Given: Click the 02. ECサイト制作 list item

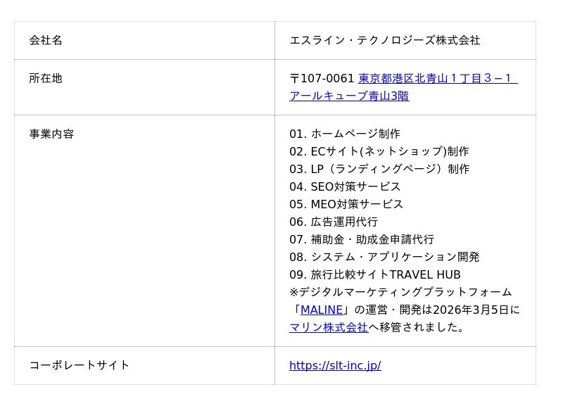Looking at the screenshot, I should [x=379, y=151].
